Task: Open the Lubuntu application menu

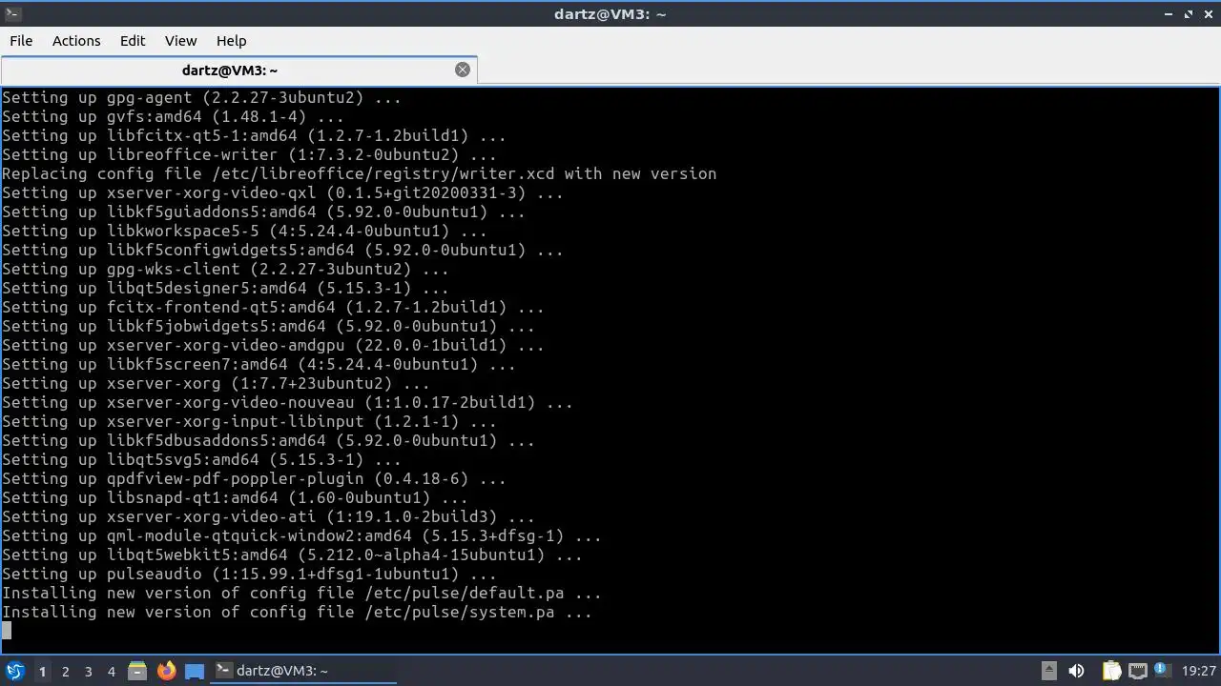Action: tap(15, 671)
